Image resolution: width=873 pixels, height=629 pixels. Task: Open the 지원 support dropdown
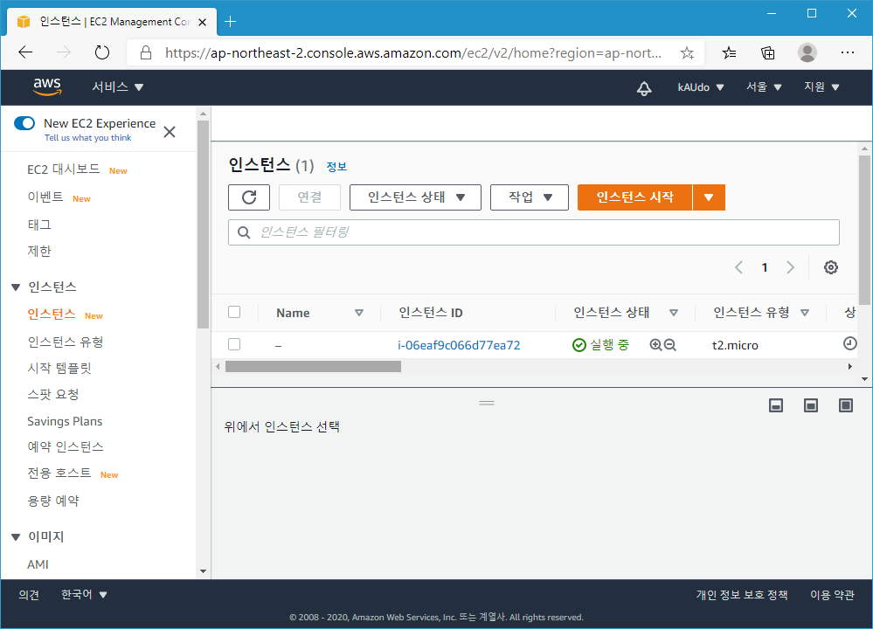[x=821, y=86]
